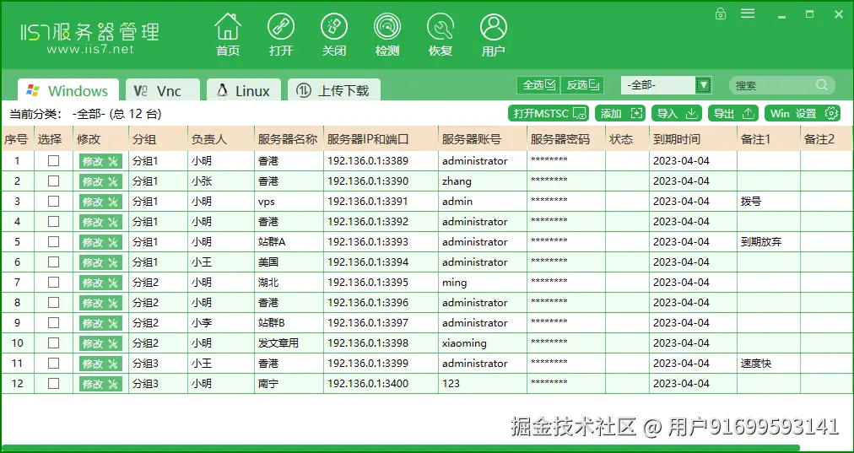
Task: Click the 负责人 column header
Action: point(220,139)
